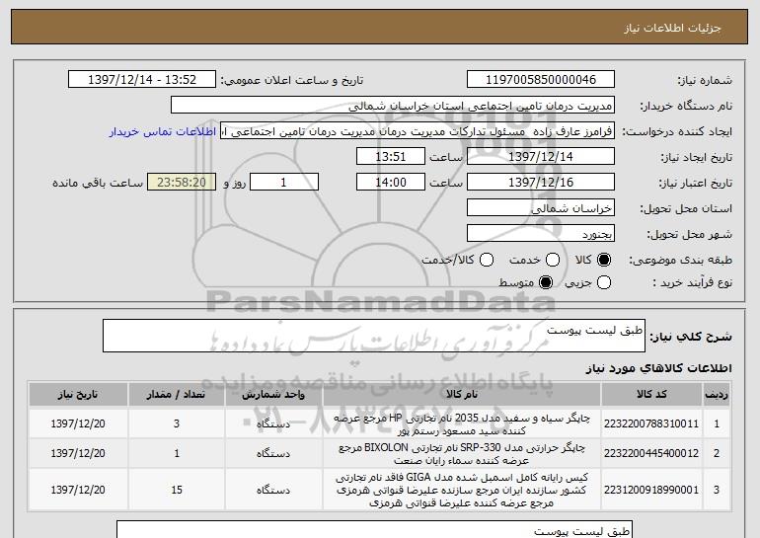The image size is (760, 538).
Task: Click the GIGA computer case item name
Action: pyautogui.click(x=462, y=490)
